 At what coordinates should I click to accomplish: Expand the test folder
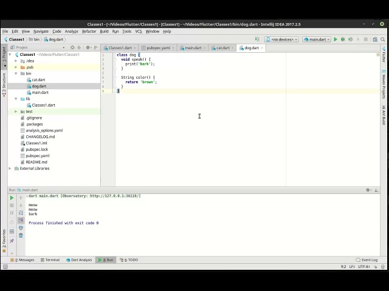(x=16, y=112)
